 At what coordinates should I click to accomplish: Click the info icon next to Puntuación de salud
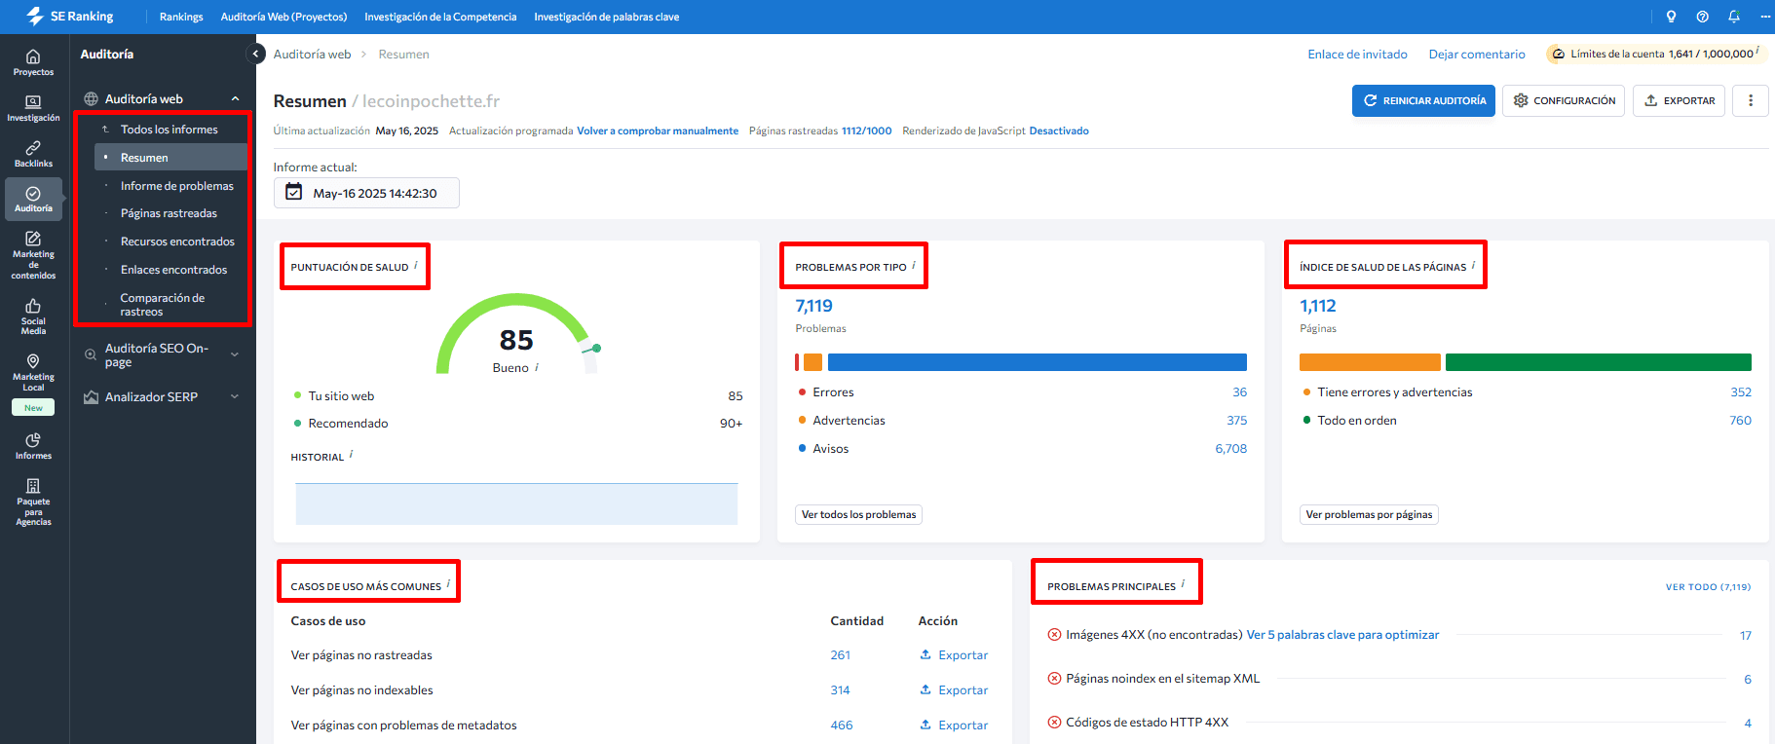point(416,265)
